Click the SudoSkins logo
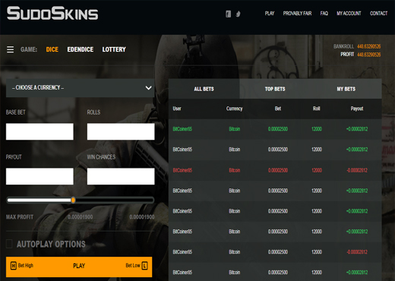The height and width of the screenshot is (281, 395). click(x=52, y=13)
